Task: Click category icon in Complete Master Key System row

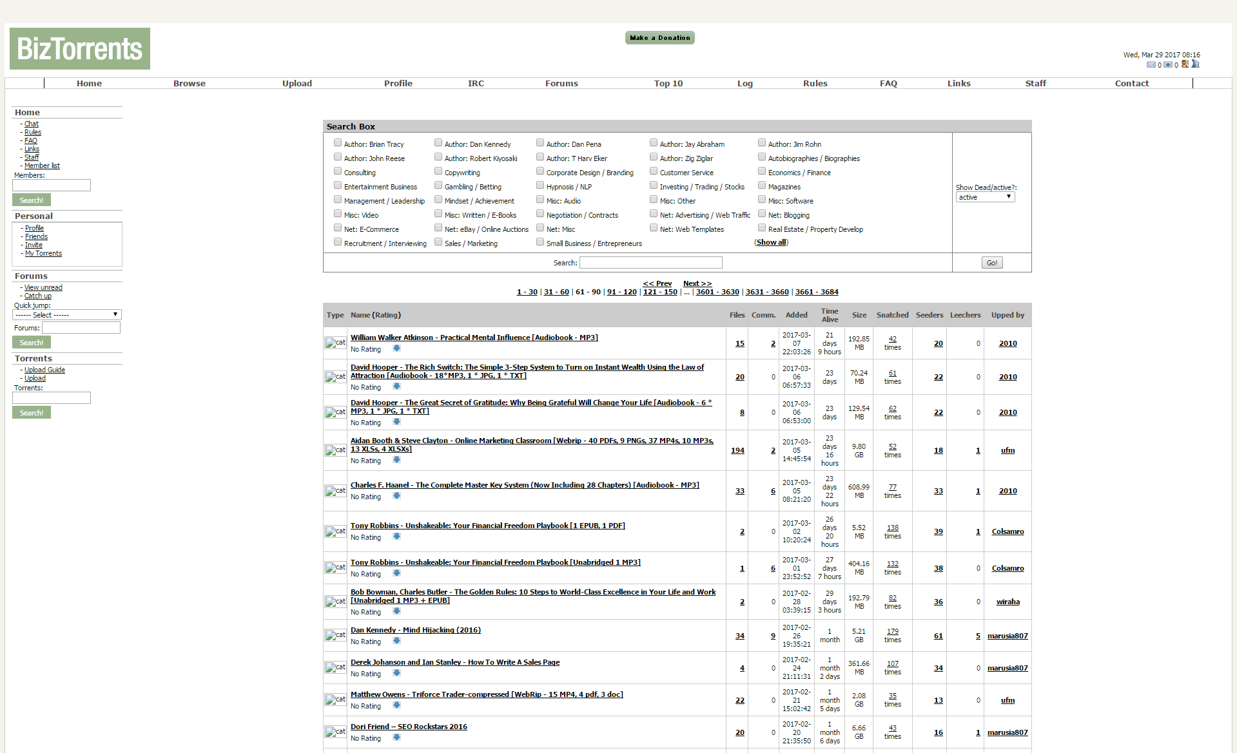Action: (335, 491)
